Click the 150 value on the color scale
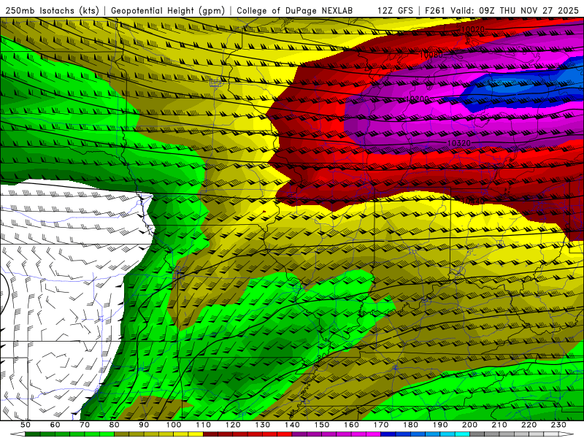Viewport: 584px width, 438px height. (x=321, y=425)
